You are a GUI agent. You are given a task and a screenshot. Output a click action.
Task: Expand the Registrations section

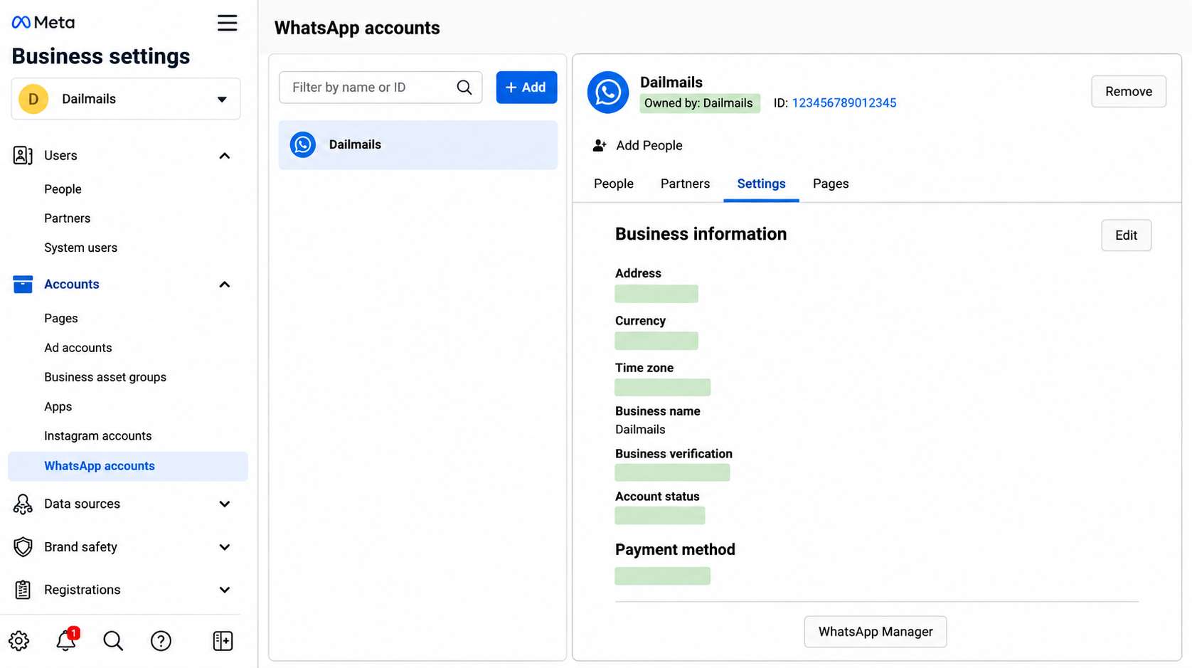pyautogui.click(x=225, y=590)
